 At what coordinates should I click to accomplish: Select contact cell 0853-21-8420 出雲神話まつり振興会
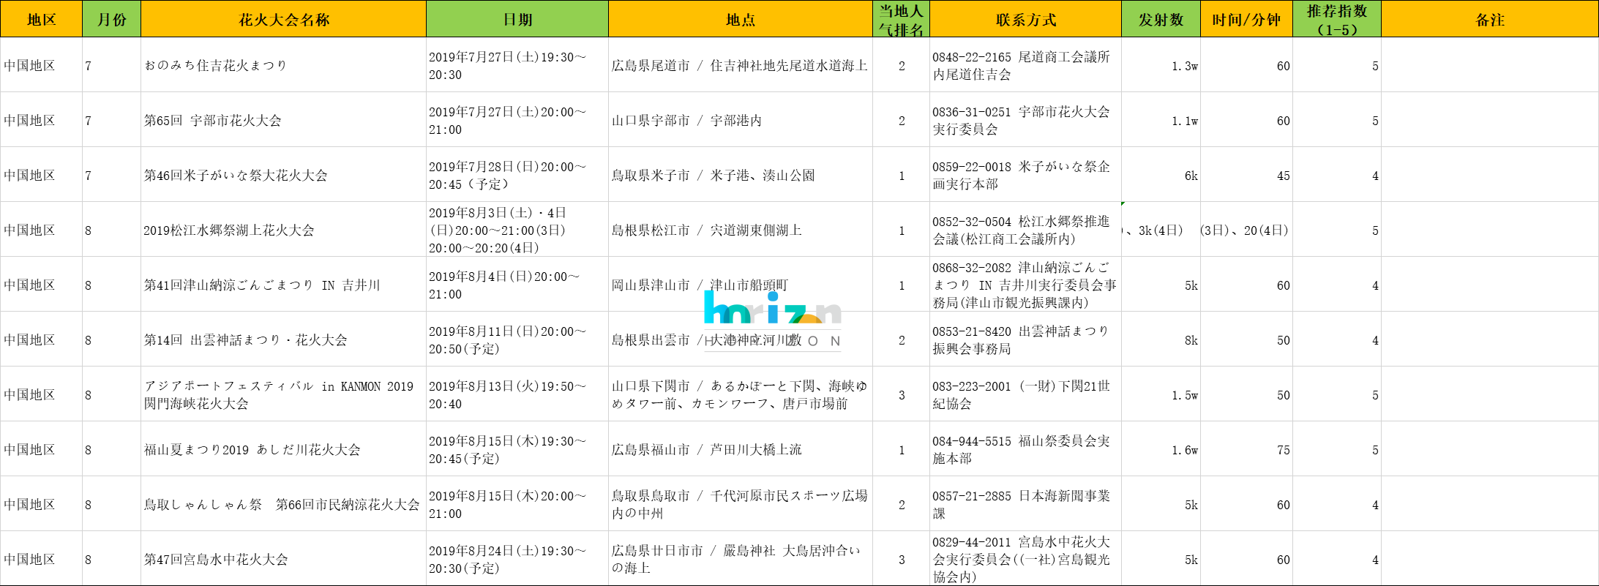(x=1025, y=339)
